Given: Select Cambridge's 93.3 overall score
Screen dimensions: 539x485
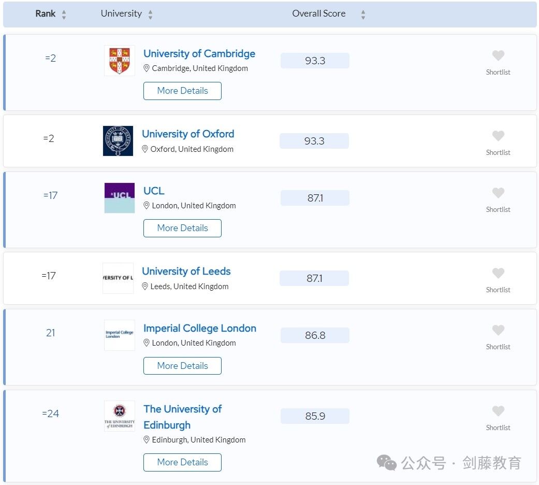Looking at the screenshot, I should [315, 61].
